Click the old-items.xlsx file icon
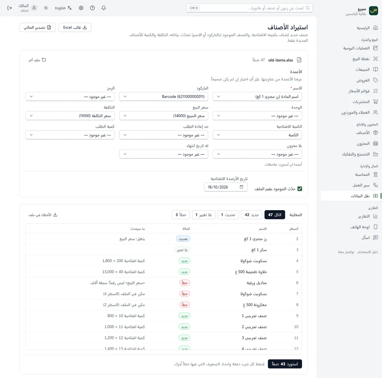 [x=299, y=60]
